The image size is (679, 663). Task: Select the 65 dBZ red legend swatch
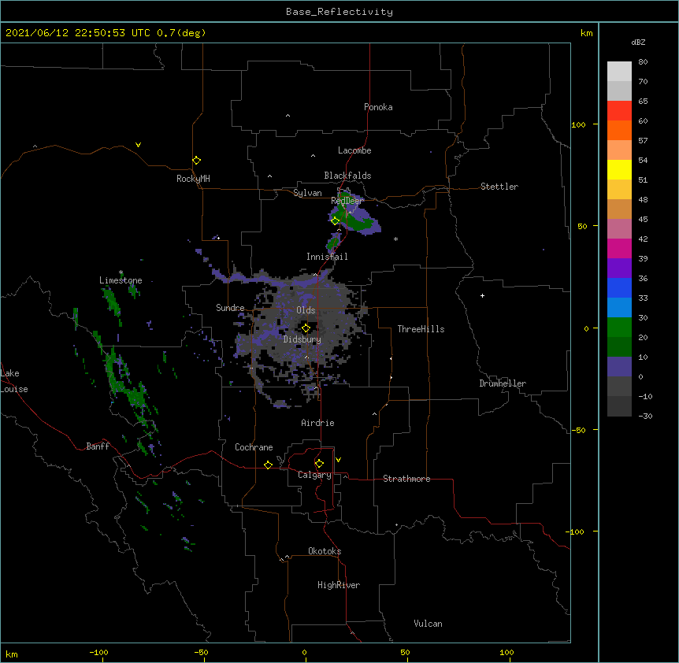tap(619, 111)
